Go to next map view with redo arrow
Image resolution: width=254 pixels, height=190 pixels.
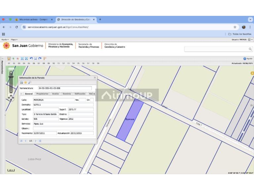pyautogui.click(x=40, y=58)
